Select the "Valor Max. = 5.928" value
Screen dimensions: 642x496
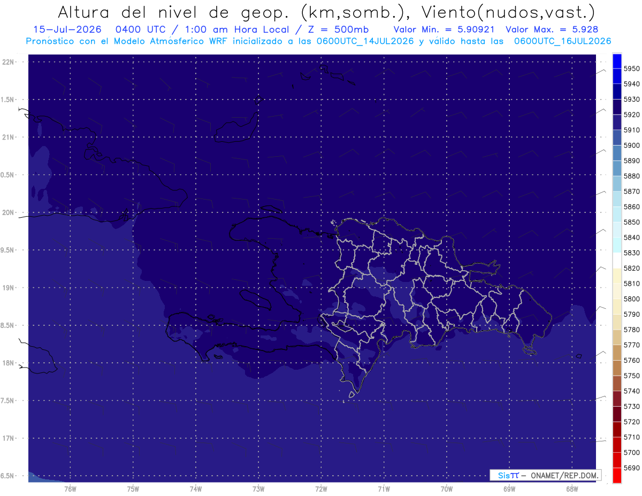coord(552,29)
